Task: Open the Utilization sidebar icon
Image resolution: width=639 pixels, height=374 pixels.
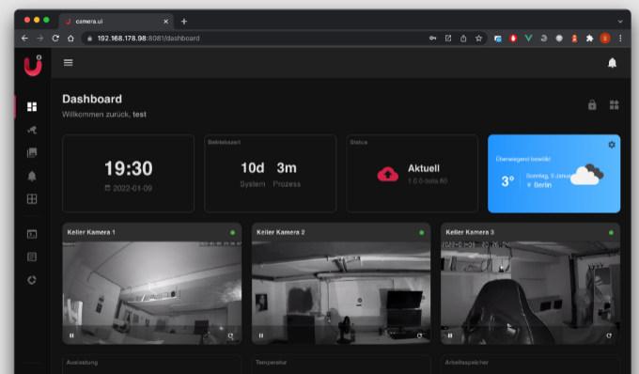Action: (x=32, y=280)
